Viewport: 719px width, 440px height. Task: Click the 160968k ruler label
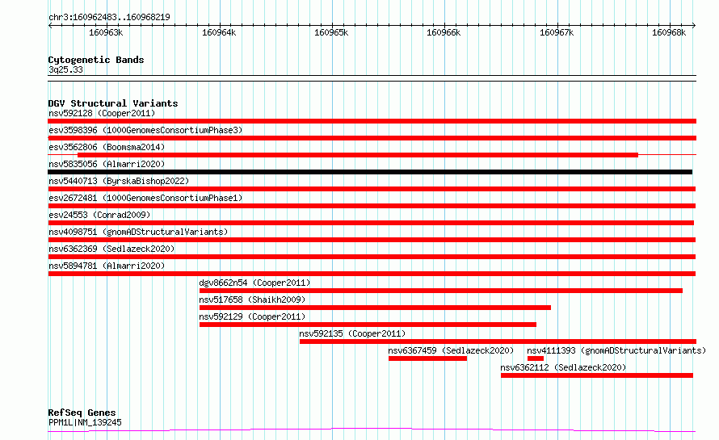click(669, 32)
